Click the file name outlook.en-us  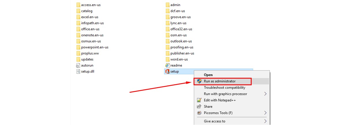coord(181,41)
